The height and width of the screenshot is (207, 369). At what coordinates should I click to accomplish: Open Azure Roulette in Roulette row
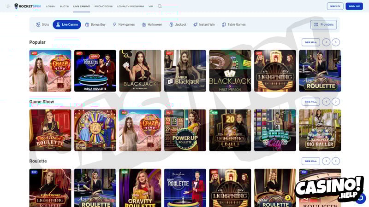(x=95, y=188)
